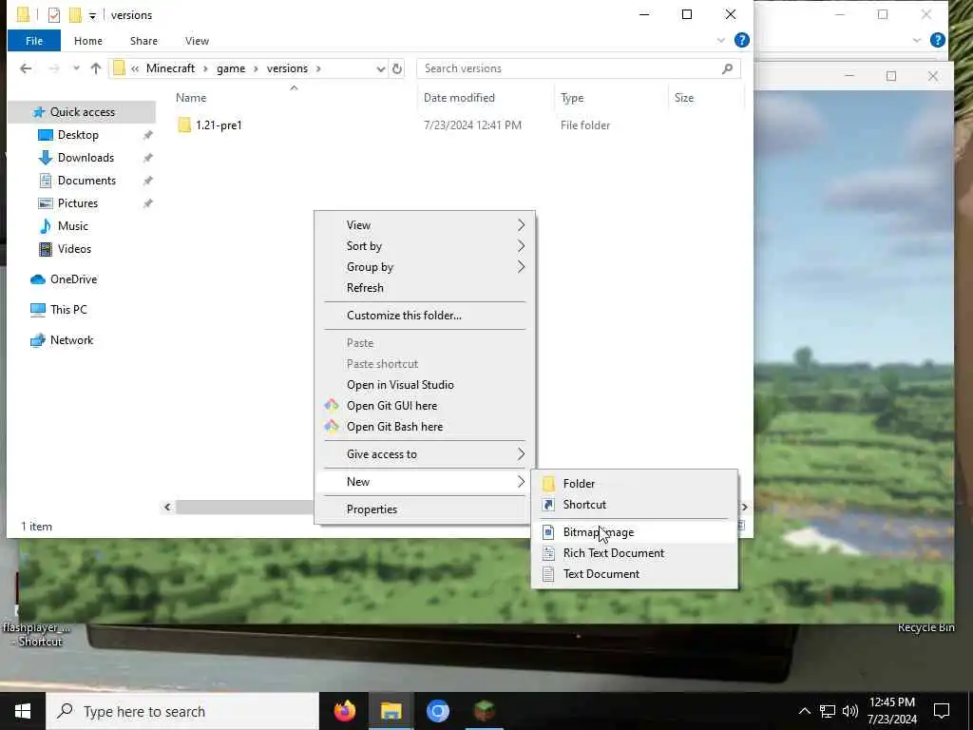
Task: Open Chrome from the taskbar
Action: (437, 711)
